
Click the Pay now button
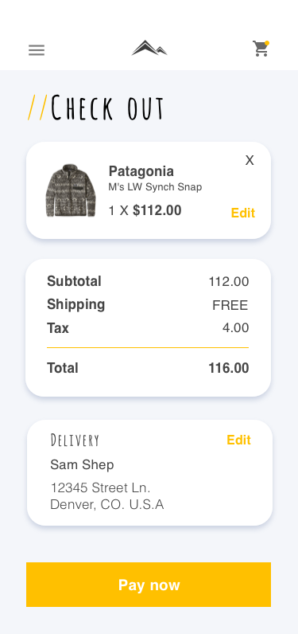[149, 585]
